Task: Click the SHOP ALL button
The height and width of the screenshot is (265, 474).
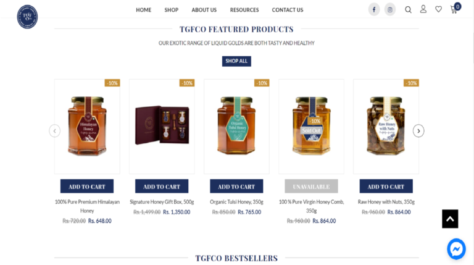Action: point(236,61)
